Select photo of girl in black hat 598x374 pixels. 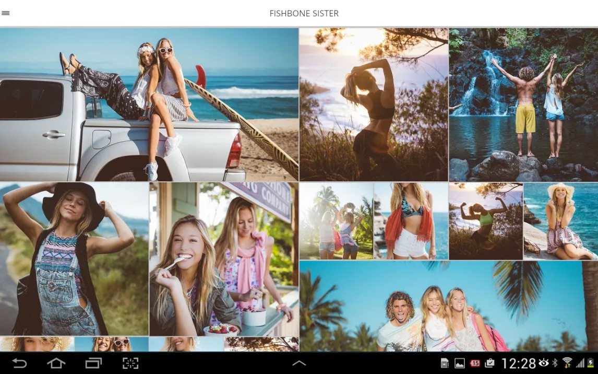(x=74, y=259)
